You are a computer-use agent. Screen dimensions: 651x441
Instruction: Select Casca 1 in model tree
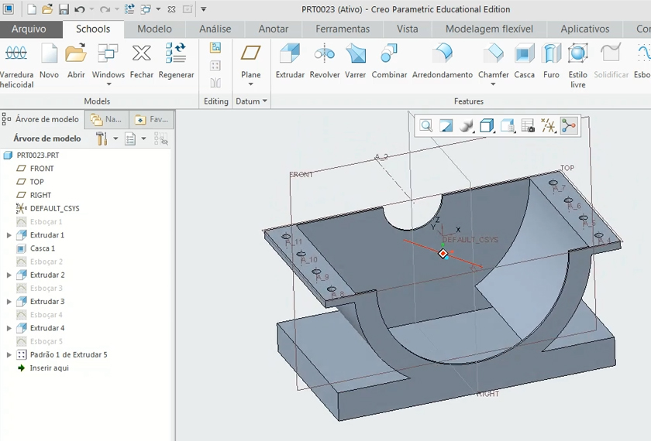coord(43,248)
